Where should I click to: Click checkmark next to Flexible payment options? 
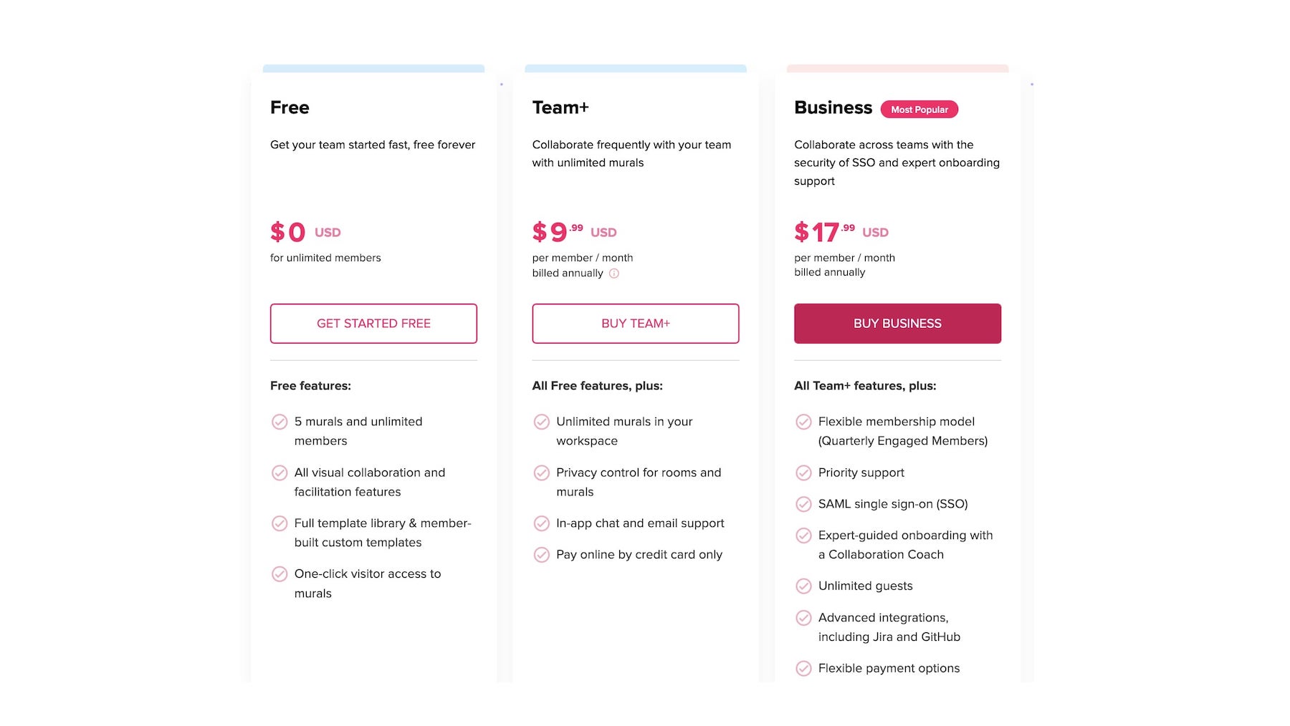point(803,668)
